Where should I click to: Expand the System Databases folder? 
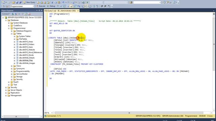click(x=9, y=23)
